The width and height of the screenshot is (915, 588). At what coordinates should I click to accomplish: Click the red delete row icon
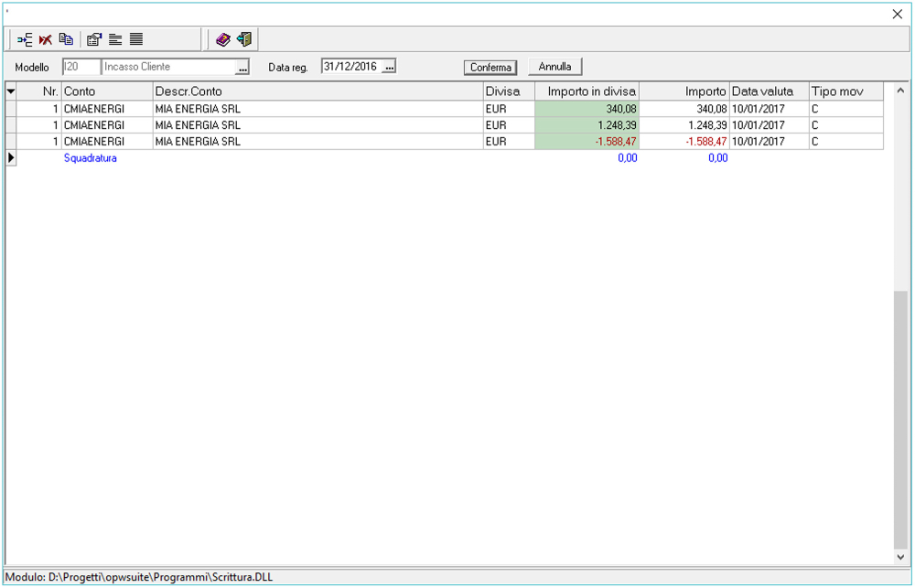click(45, 39)
